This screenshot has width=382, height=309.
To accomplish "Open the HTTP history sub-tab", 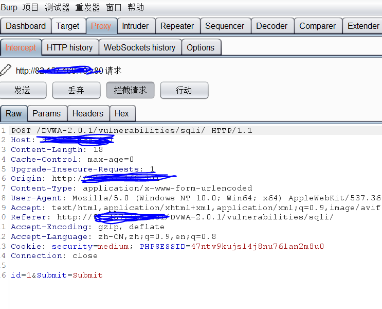I will pyautogui.click(x=70, y=47).
